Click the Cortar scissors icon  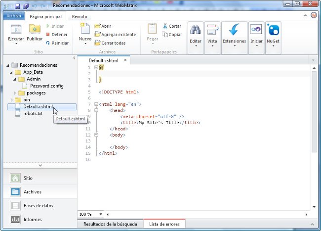164,26
